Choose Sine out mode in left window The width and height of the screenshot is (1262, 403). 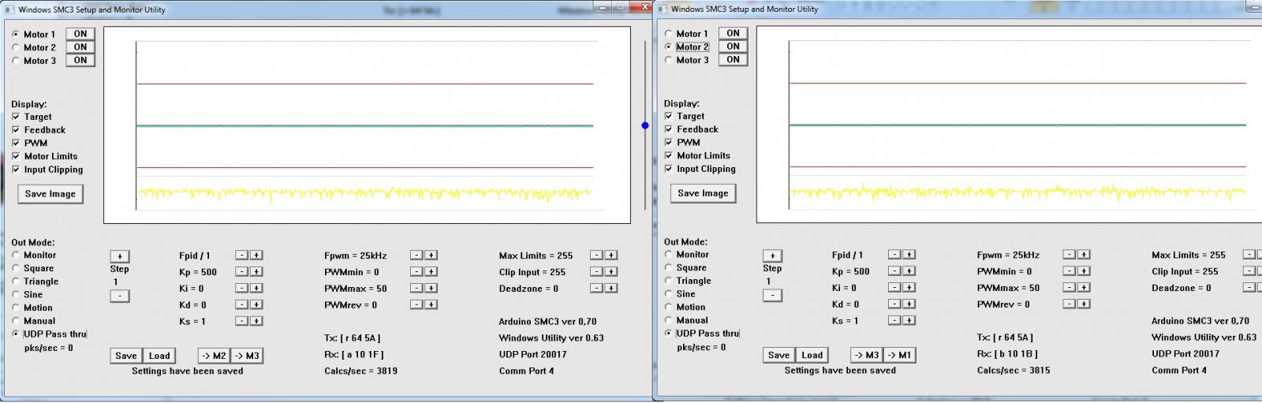[x=16, y=295]
